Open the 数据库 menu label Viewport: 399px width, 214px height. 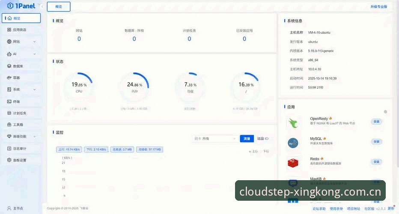pos(18,66)
